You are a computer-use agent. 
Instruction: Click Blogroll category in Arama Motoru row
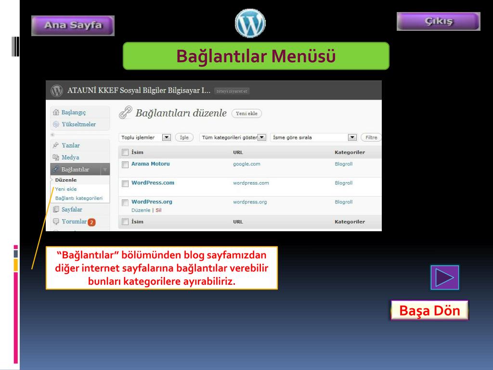(x=344, y=164)
